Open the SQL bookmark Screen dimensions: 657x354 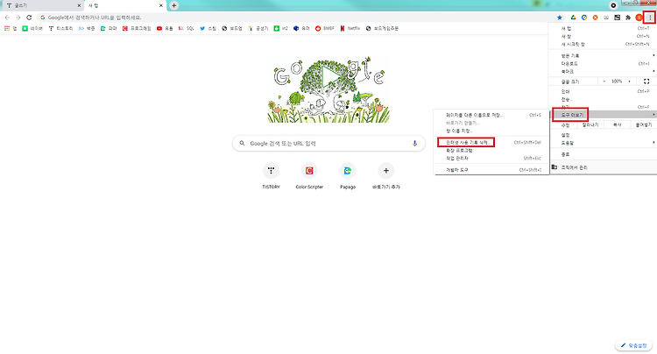(x=186, y=29)
